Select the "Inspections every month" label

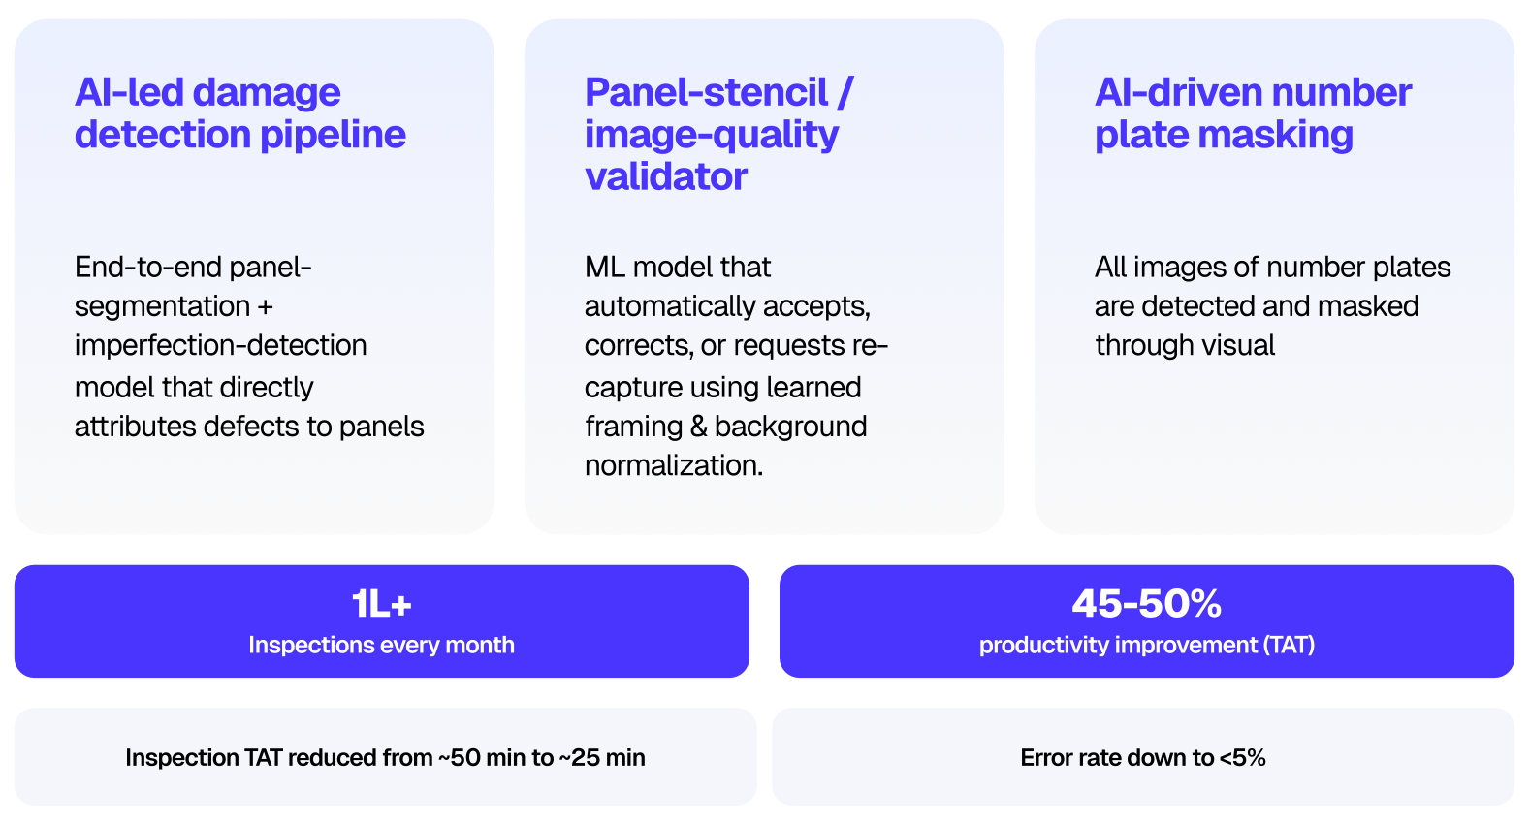(381, 646)
